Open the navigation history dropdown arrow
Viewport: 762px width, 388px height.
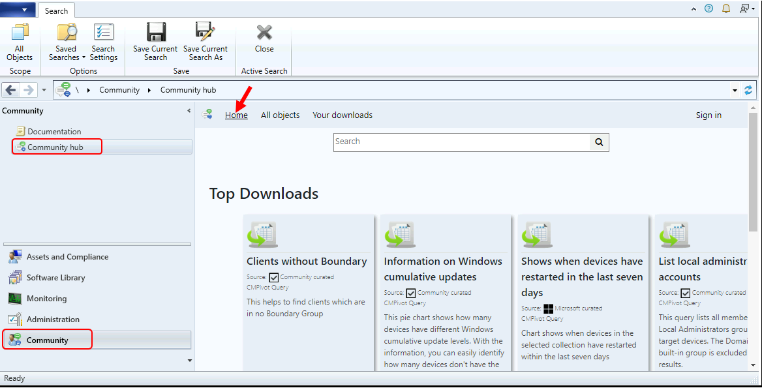coord(44,91)
